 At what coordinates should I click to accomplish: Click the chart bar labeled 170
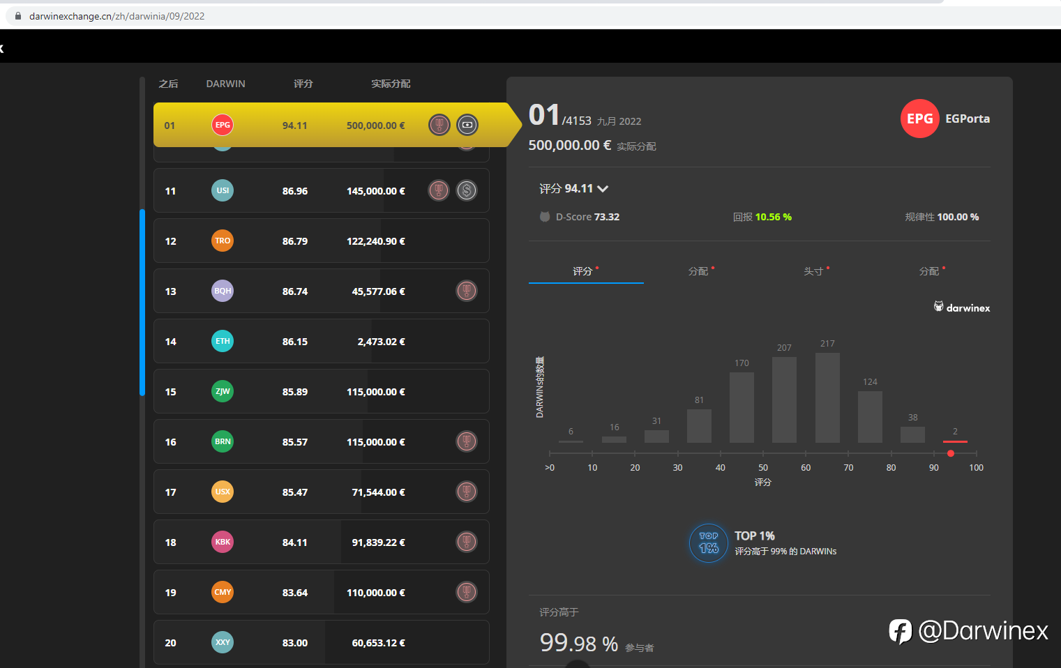point(742,407)
